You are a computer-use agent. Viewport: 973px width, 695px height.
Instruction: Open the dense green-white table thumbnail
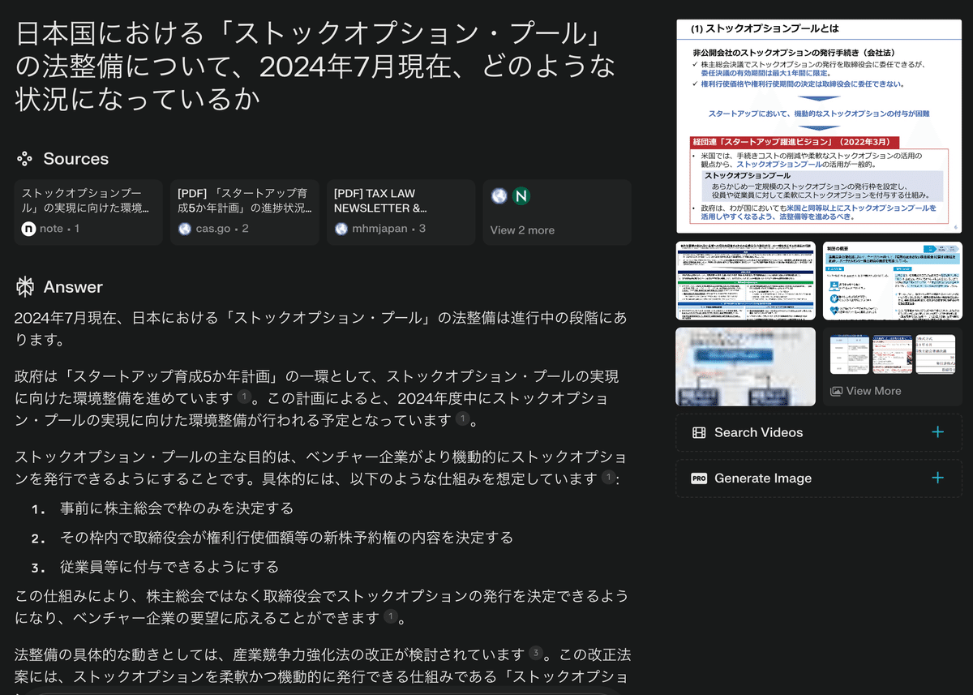[x=746, y=281]
